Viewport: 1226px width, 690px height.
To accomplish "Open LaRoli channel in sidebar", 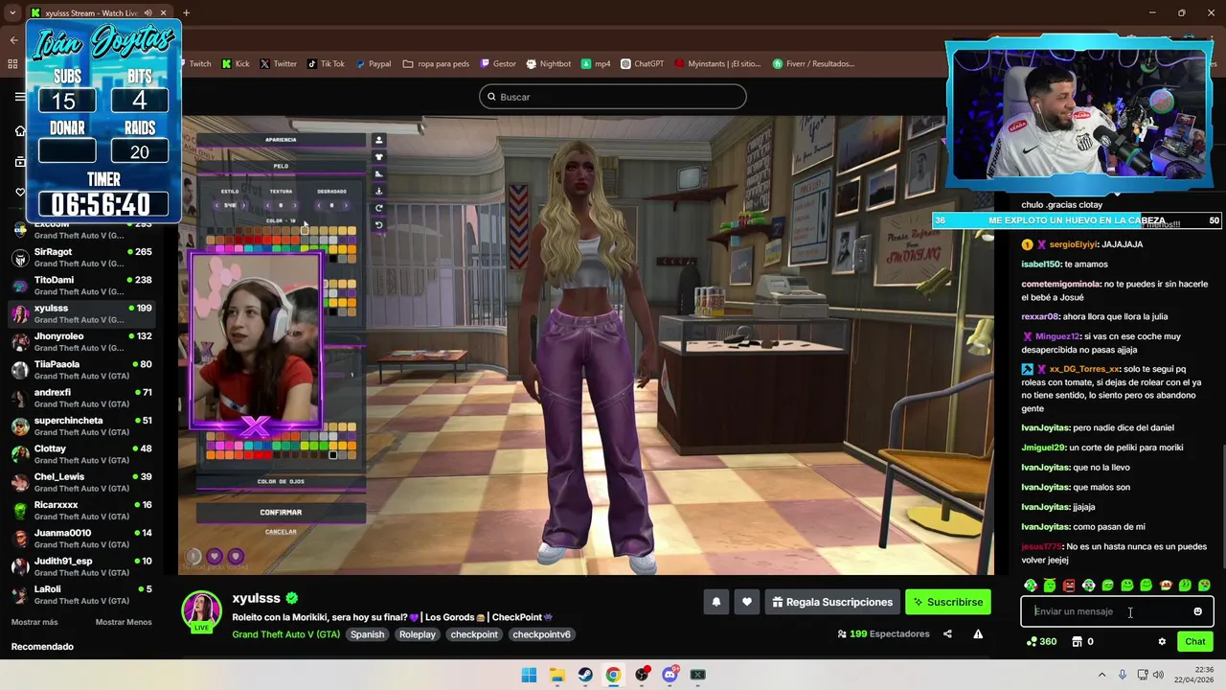I will tap(80, 594).
